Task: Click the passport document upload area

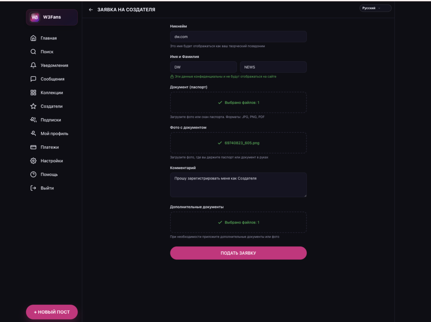Action: coord(238,103)
